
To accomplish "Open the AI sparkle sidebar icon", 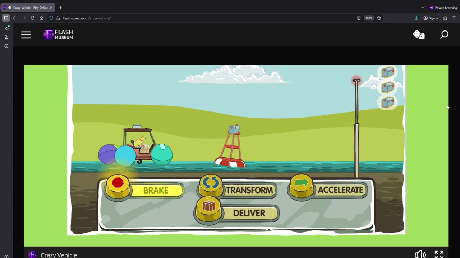I will (6, 28).
